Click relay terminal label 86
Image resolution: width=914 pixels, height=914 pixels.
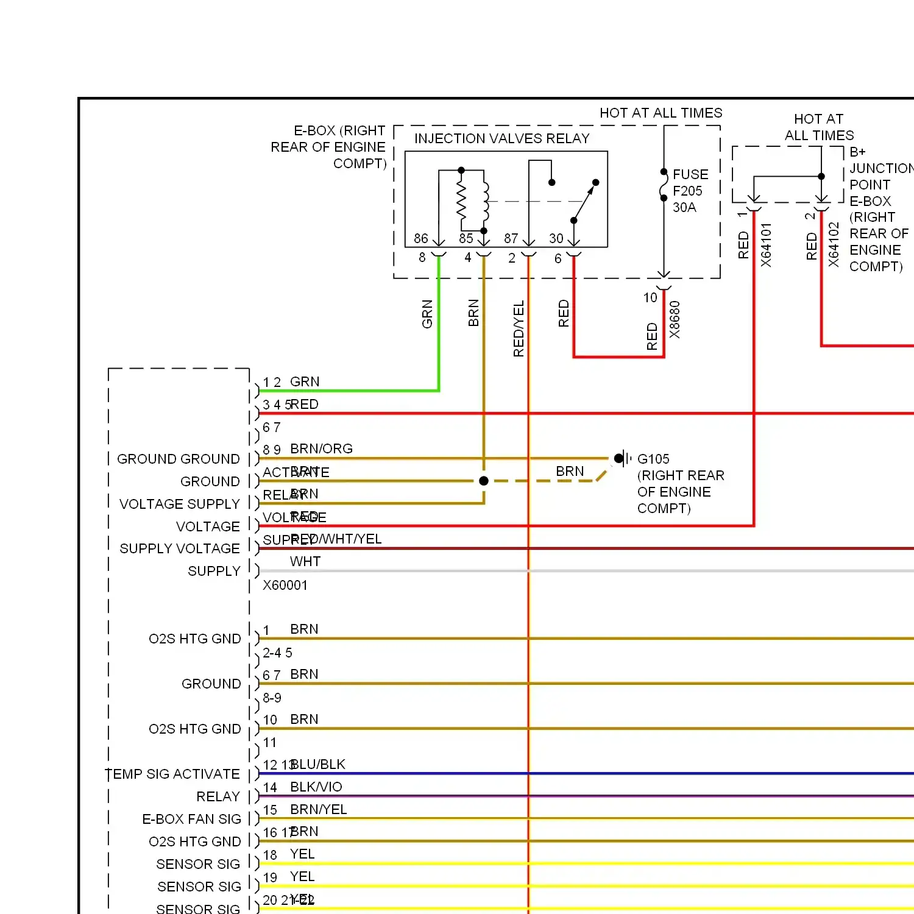[x=421, y=238]
